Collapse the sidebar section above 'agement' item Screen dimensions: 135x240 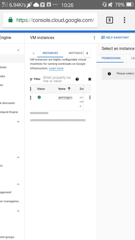18,184
